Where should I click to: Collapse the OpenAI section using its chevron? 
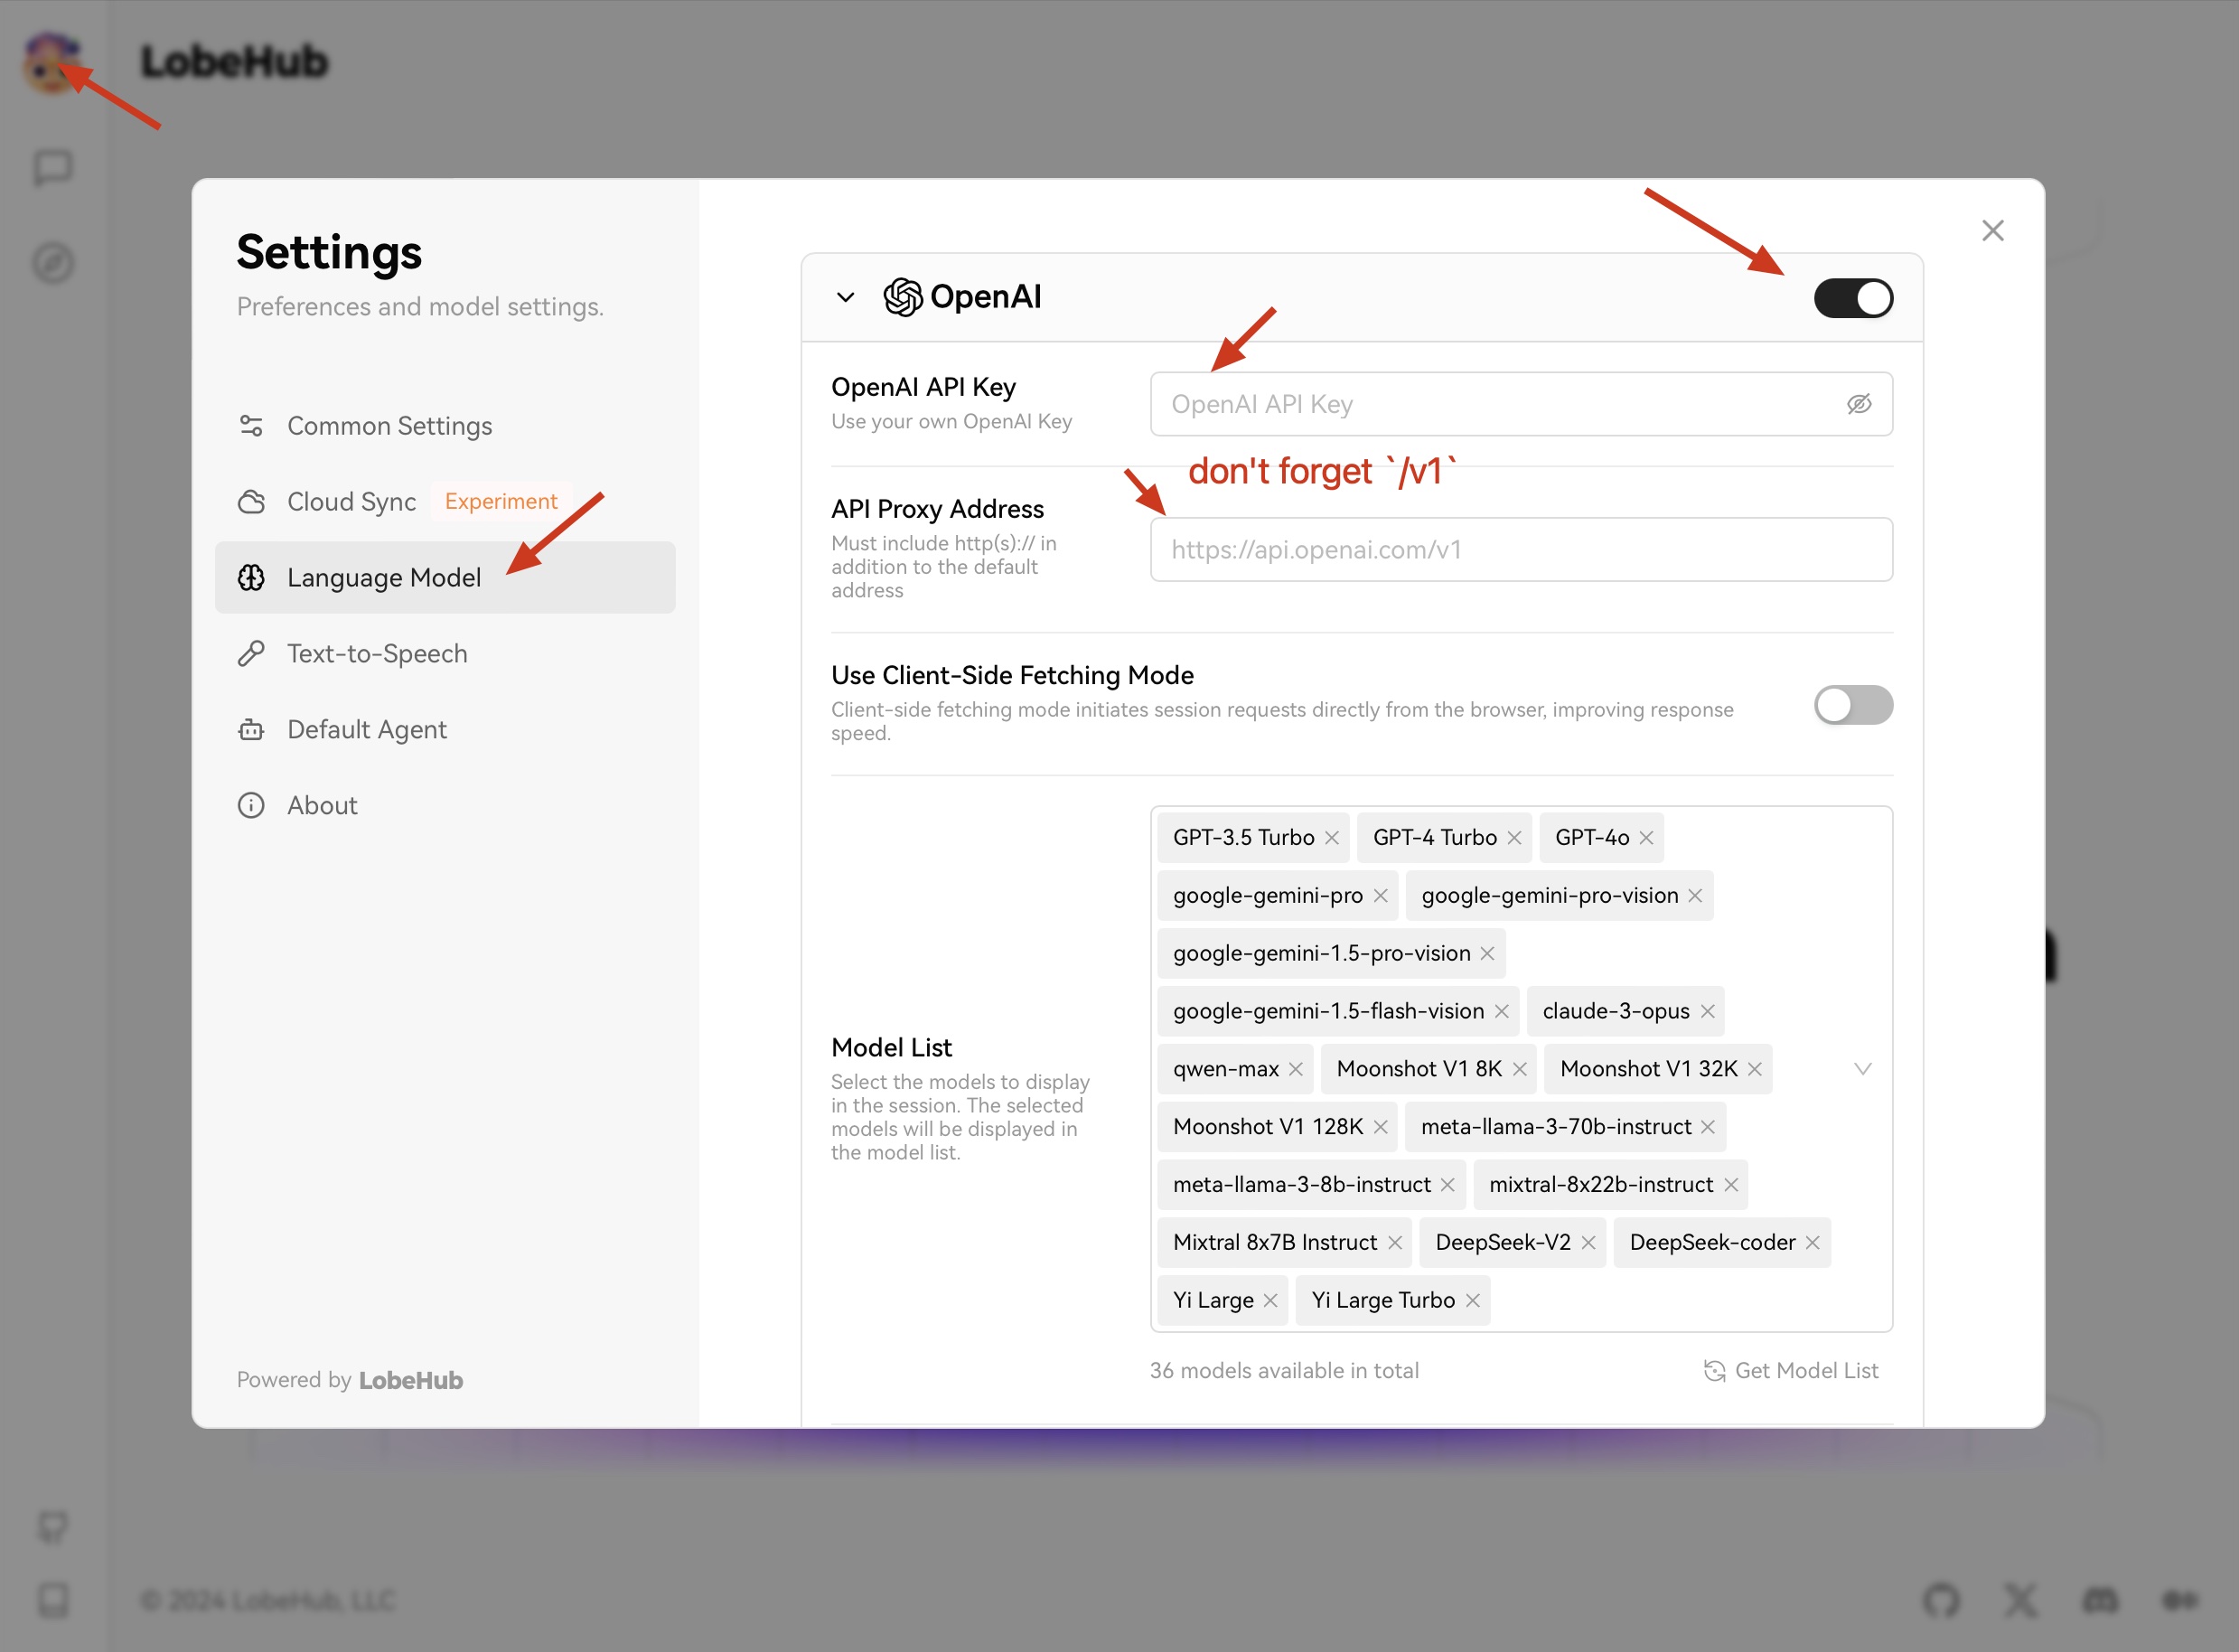845,297
